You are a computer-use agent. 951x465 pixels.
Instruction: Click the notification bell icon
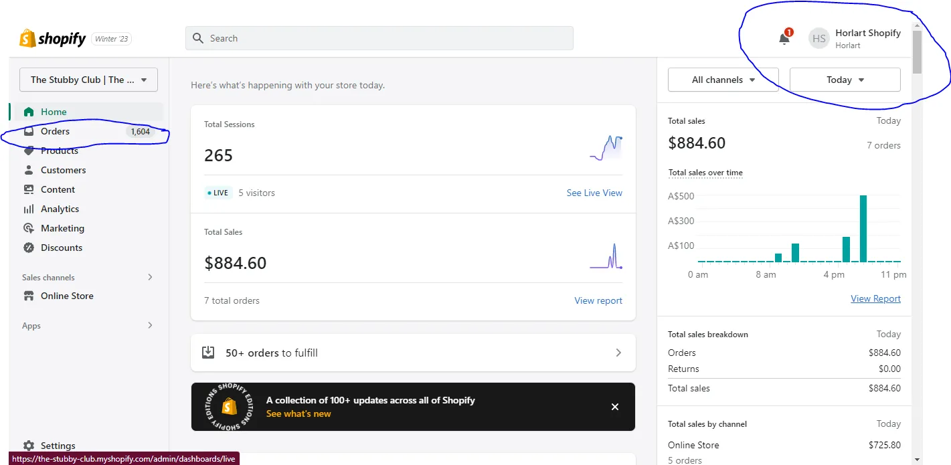784,39
